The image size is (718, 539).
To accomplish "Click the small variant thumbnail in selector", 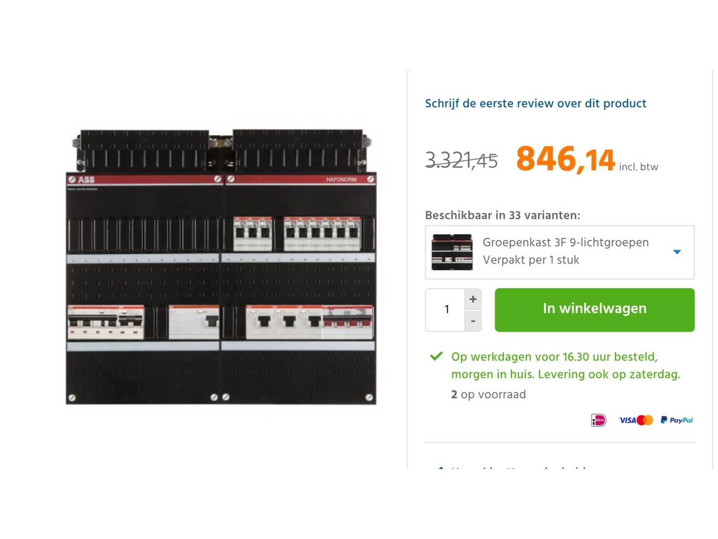I will click(x=452, y=252).
